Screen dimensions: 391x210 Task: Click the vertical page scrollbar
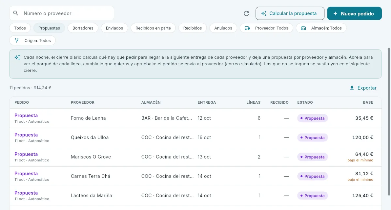389,122
